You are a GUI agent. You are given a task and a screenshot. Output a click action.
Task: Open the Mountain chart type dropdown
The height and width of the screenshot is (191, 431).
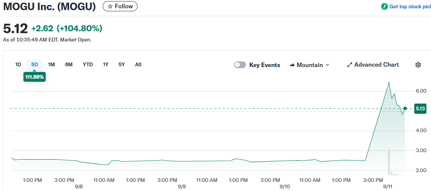point(309,65)
